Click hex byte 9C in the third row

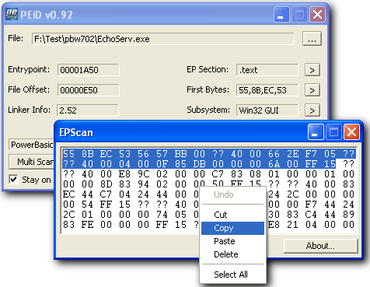coord(144,174)
